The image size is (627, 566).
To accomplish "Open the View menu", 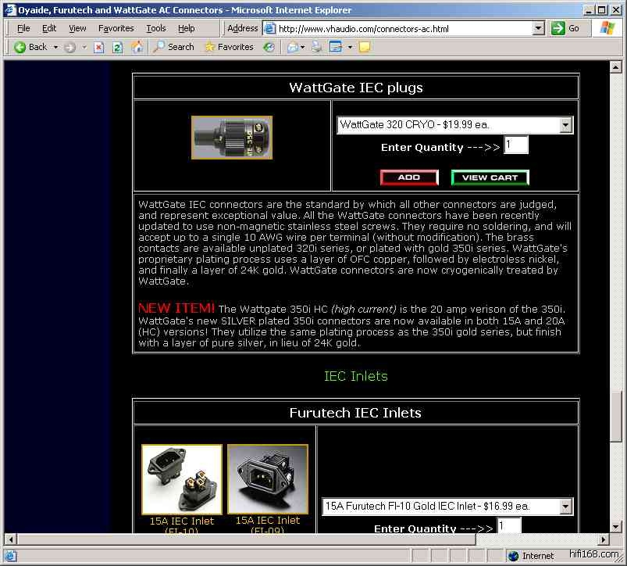I will tap(77, 28).
